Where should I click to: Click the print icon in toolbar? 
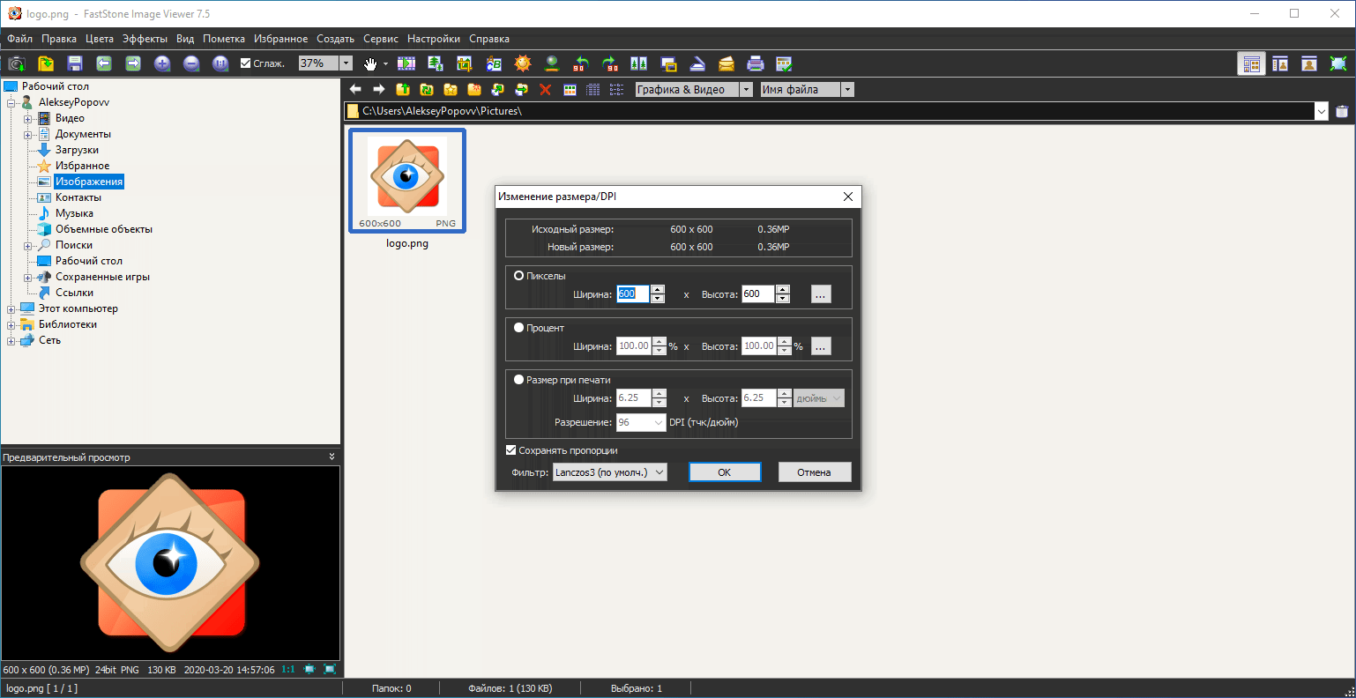click(x=756, y=63)
